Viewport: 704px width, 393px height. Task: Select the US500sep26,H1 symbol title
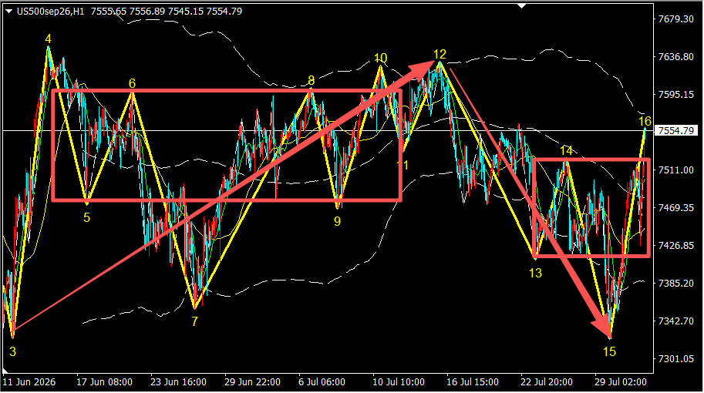coord(51,12)
